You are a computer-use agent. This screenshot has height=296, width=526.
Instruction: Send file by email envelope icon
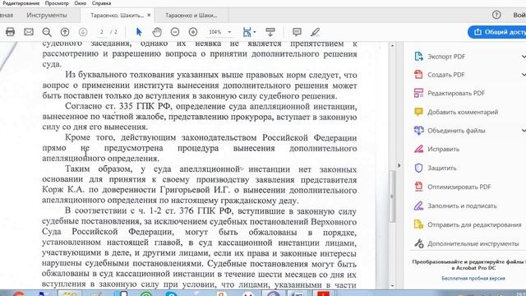(x=29, y=32)
